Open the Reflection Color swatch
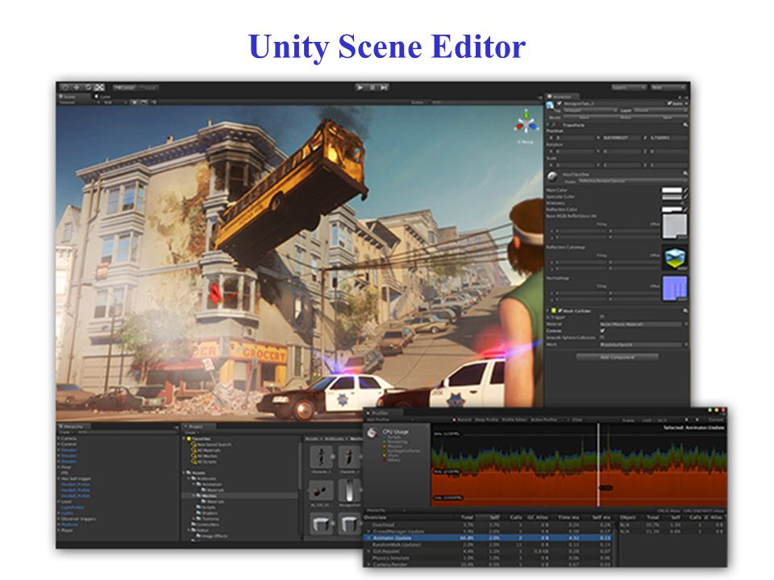774x580 pixels. click(x=672, y=209)
